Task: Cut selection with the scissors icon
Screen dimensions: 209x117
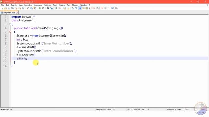Action: 28,8
